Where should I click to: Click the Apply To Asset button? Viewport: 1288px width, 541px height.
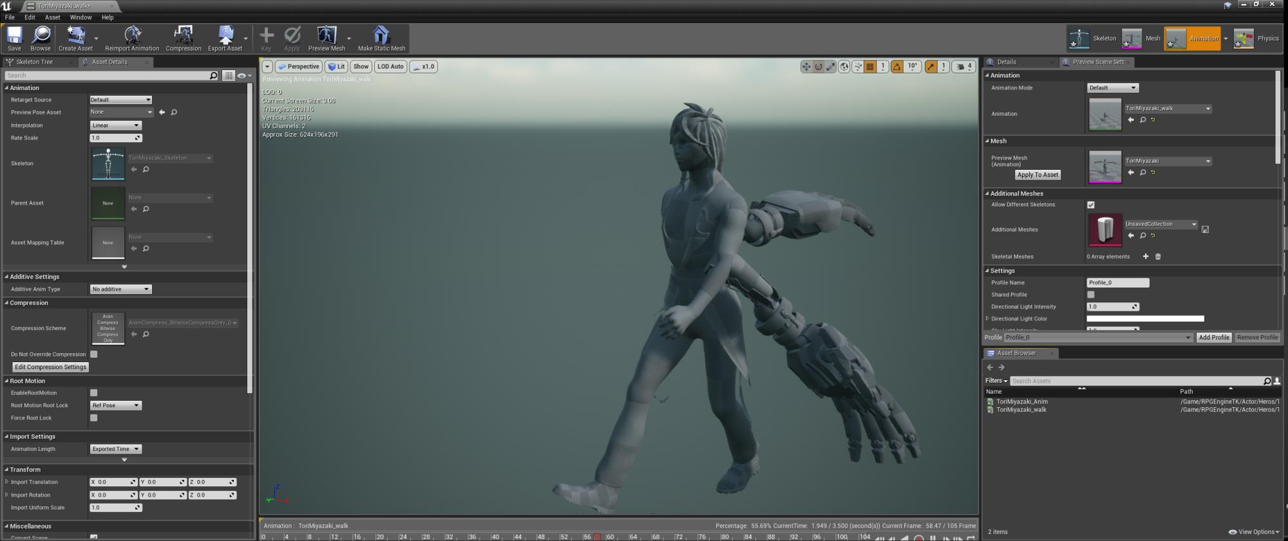pos(1037,175)
